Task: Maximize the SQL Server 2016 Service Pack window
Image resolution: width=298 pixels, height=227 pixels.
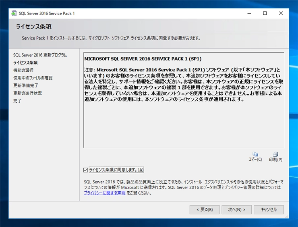Action: (x=265, y=13)
